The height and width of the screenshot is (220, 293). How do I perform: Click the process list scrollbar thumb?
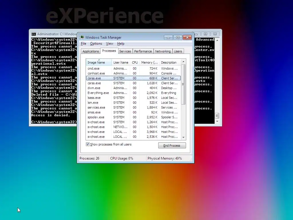[183, 84]
